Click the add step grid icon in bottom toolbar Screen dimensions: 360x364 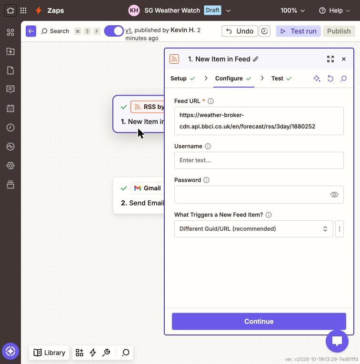(x=80, y=353)
